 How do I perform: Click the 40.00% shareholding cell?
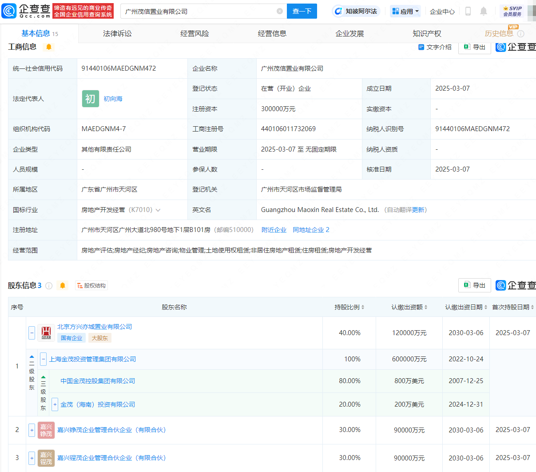[x=349, y=333]
